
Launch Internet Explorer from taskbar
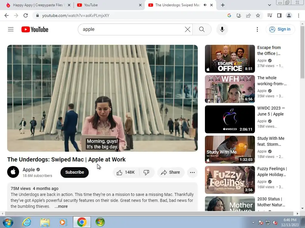27,222
